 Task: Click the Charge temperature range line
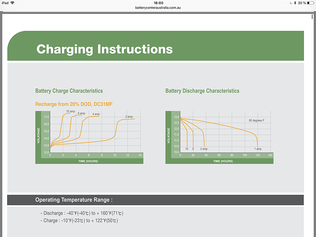[79, 221]
